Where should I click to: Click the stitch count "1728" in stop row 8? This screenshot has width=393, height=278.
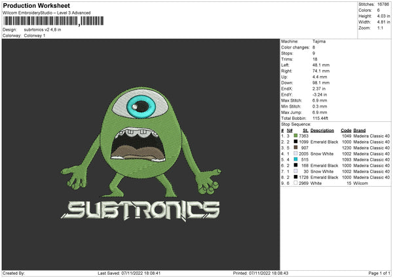click(303, 178)
